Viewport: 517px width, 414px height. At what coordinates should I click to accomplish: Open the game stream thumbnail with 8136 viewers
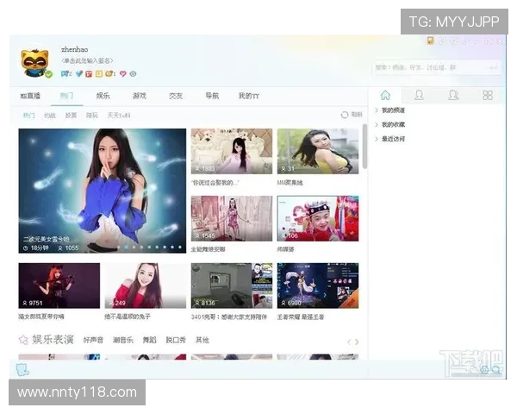(x=232, y=285)
